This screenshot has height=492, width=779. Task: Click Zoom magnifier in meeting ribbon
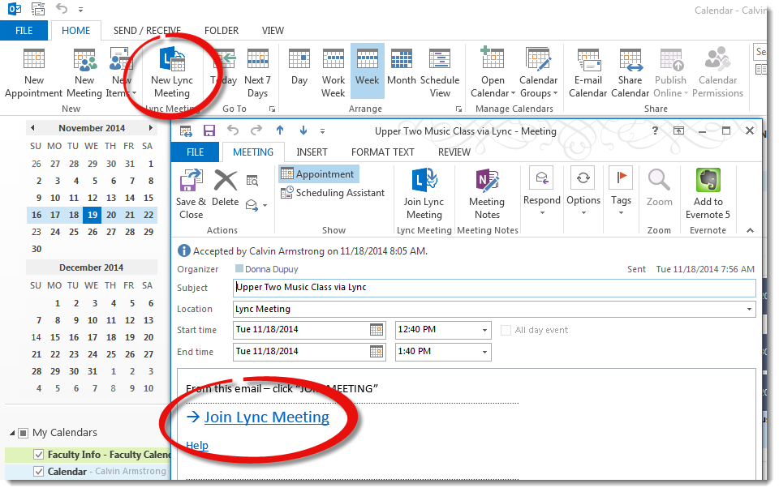pos(659,180)
